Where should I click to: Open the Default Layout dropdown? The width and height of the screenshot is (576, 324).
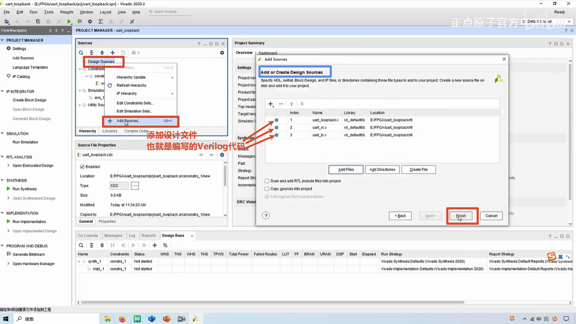(547, 22)
